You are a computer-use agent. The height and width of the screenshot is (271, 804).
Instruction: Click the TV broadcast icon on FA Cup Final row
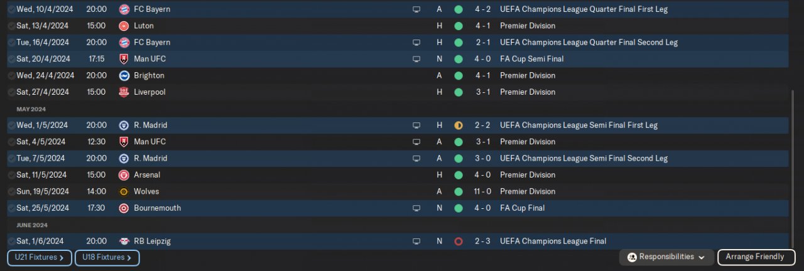tap(416, 208)
